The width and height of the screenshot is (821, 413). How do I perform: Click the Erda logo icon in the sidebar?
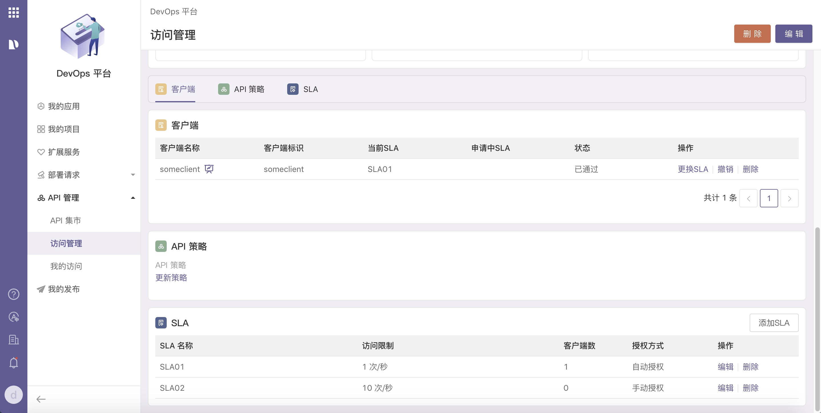click(13, 44)
